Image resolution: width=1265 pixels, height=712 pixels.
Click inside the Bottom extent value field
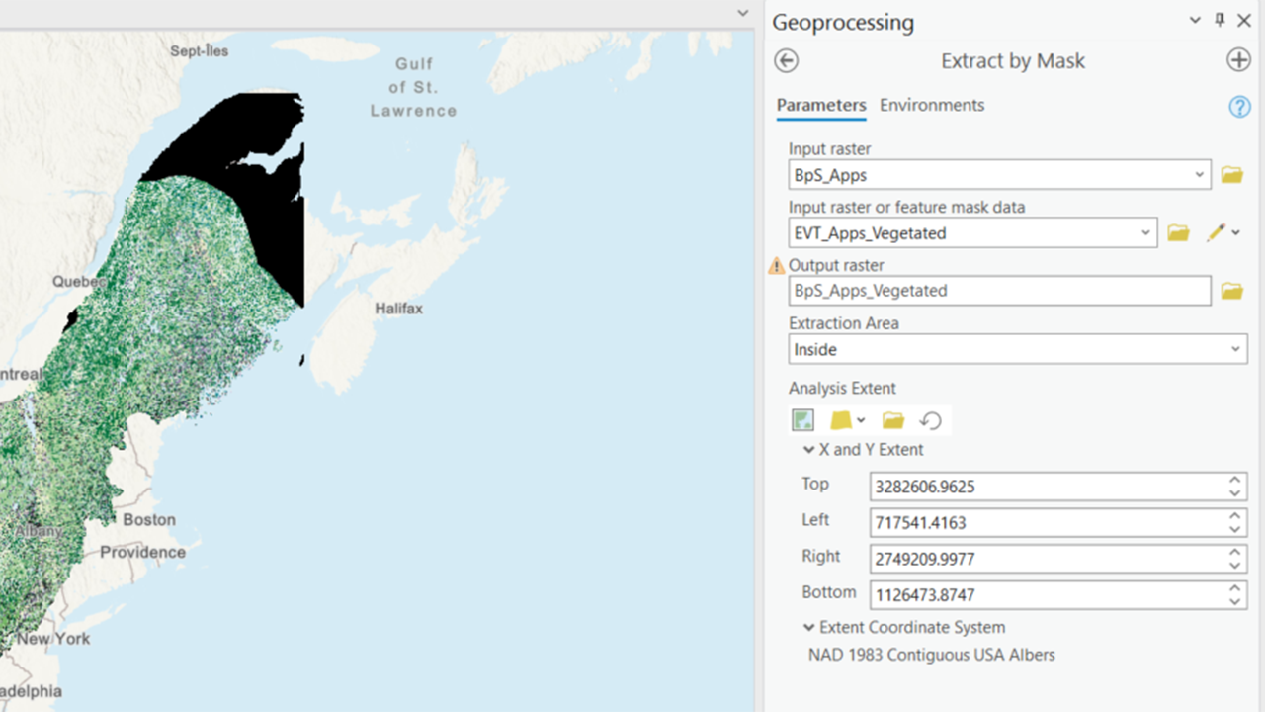tap(1038, 594)
